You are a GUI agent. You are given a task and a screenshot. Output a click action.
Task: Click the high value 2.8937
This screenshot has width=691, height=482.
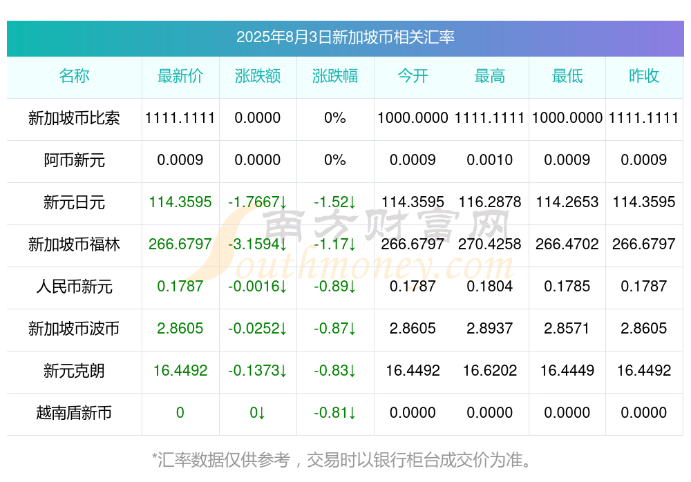click(x=490, y=329)
